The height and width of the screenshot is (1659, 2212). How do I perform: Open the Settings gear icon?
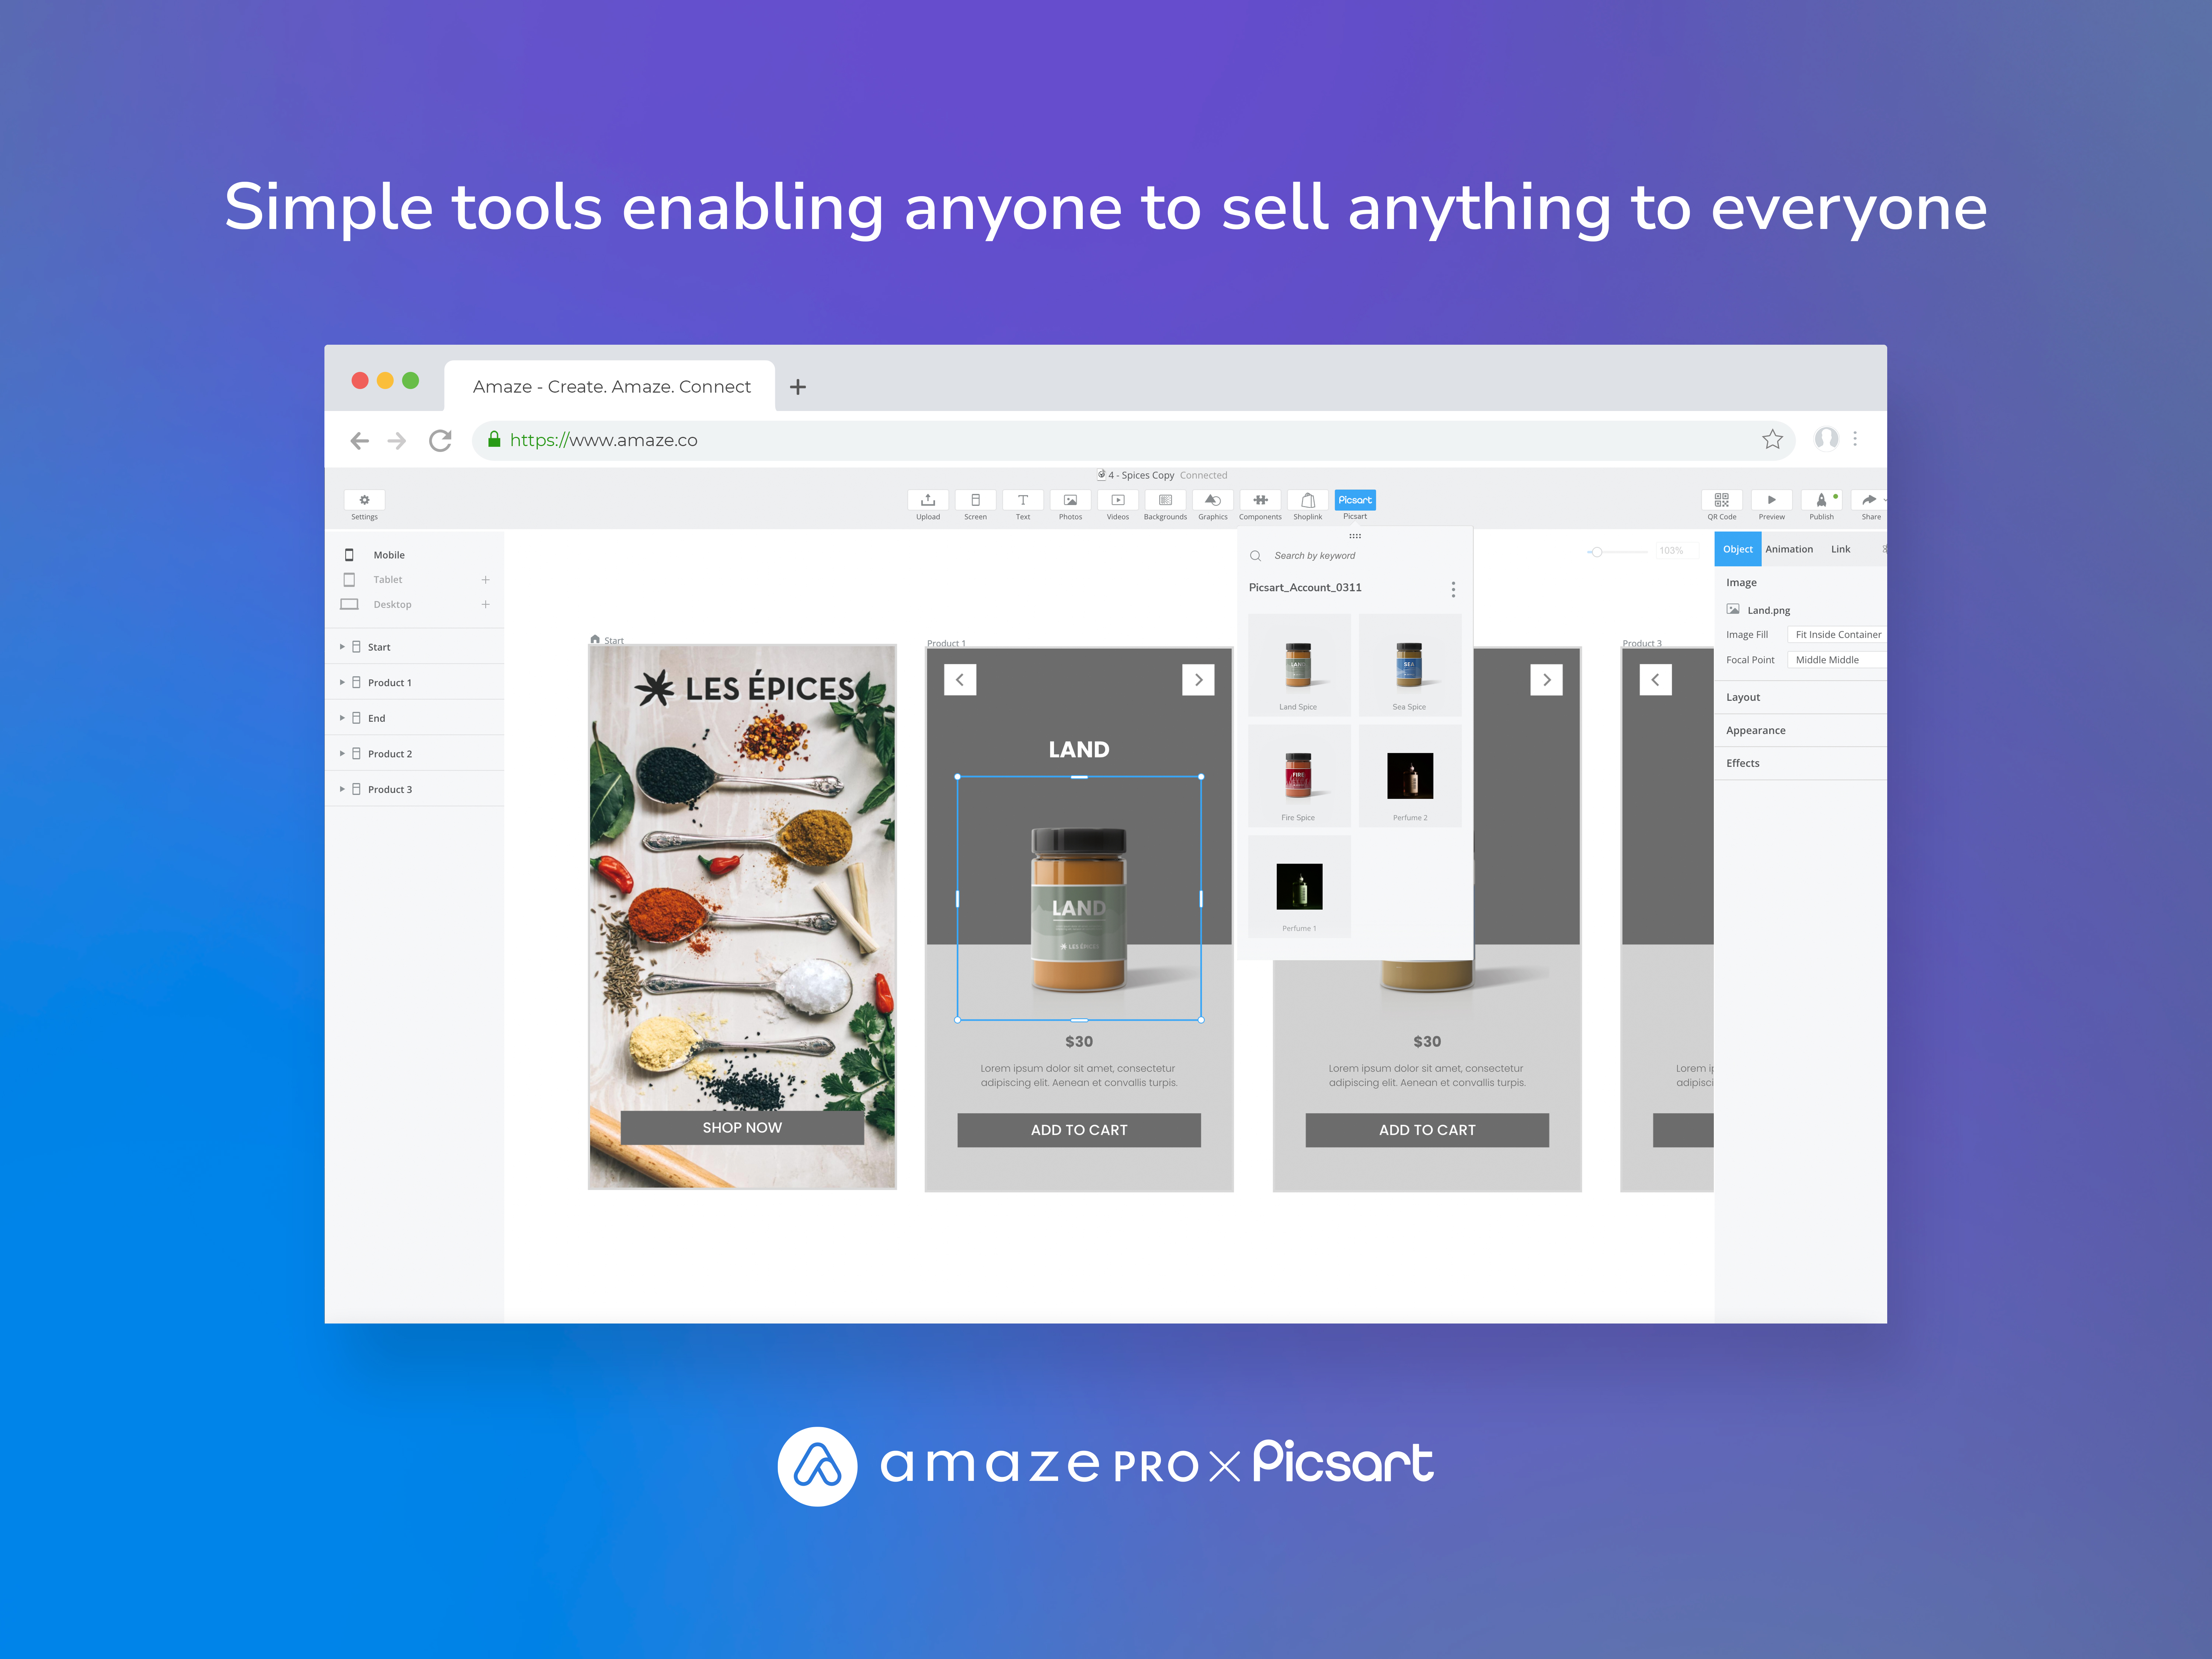point(364,500)
